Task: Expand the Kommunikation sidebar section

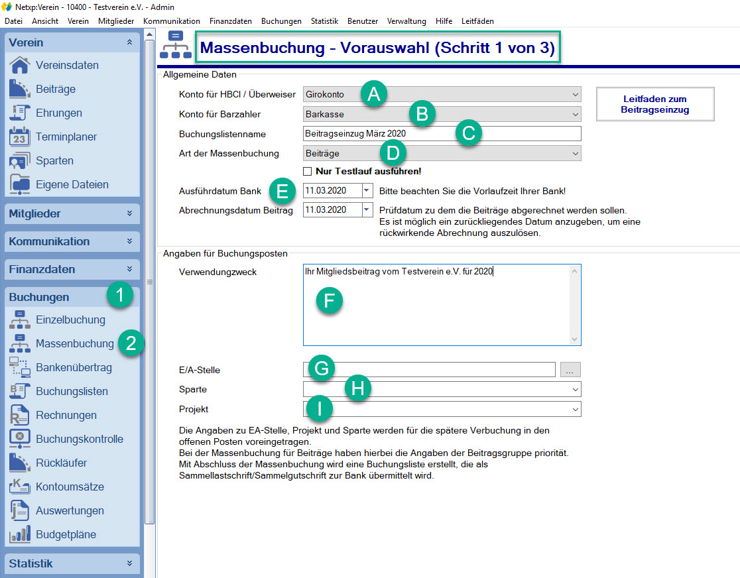Action: pos(129,241)
